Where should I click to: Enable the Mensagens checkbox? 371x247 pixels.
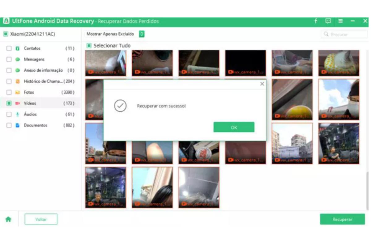point(9,59)
